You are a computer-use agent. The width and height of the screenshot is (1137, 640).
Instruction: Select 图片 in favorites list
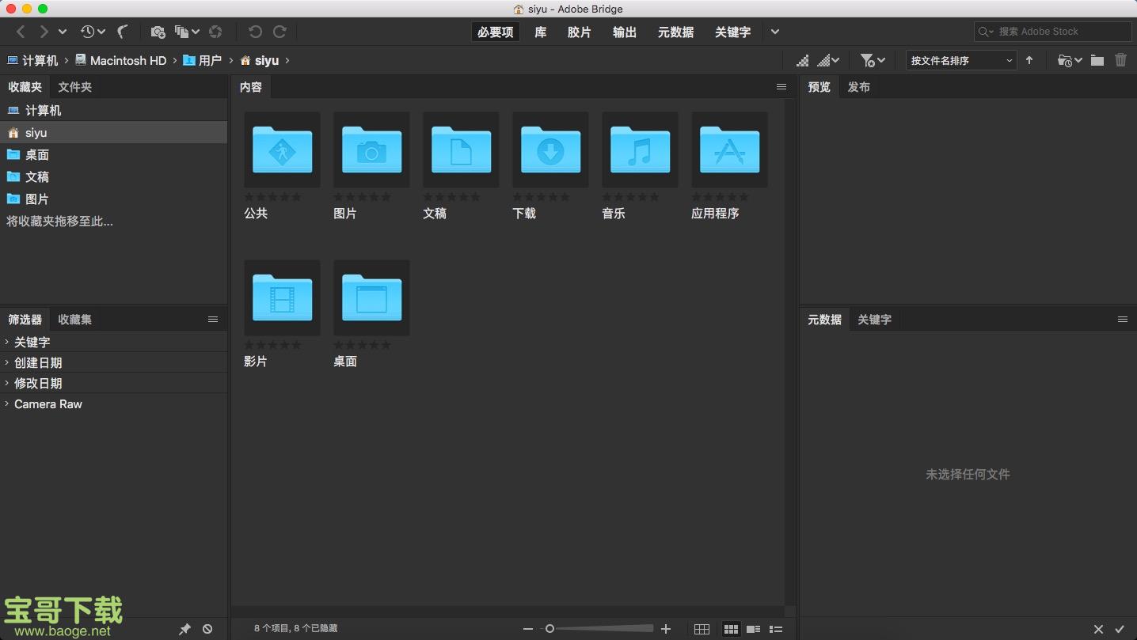(113, 199)
